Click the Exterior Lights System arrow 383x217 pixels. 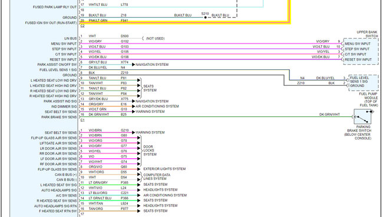[138, 169]
